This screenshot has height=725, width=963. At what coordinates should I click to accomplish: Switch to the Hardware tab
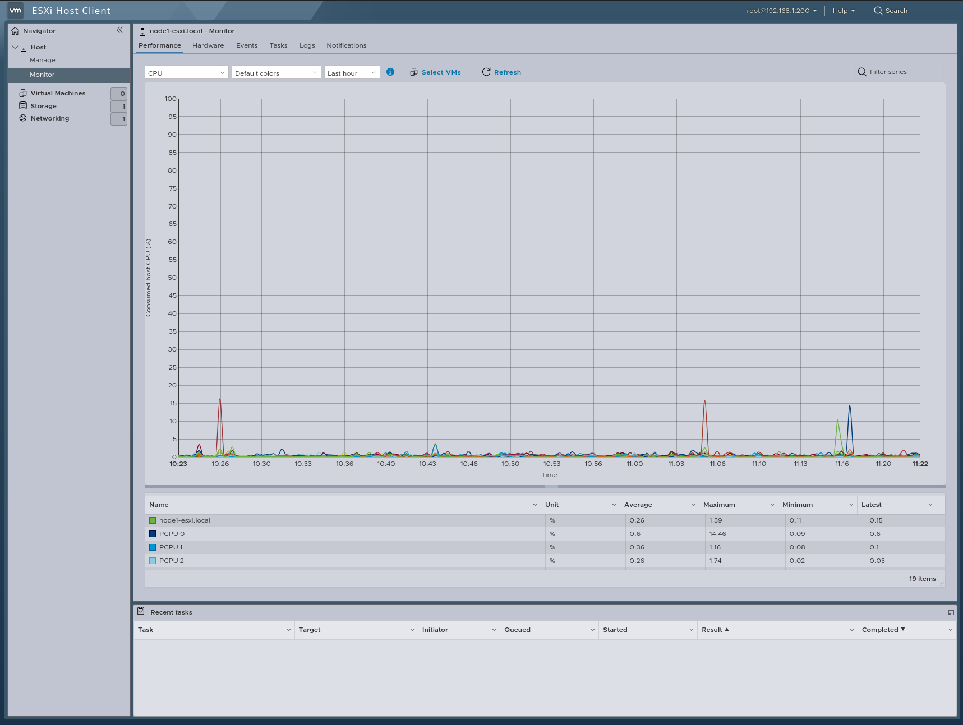[x=208, y=45]
